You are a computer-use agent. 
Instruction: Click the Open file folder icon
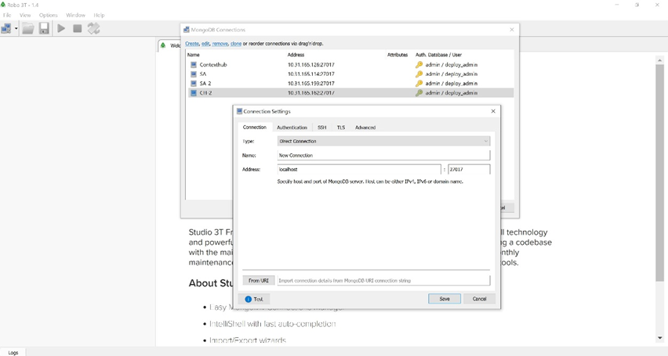[x=28, y=28]
